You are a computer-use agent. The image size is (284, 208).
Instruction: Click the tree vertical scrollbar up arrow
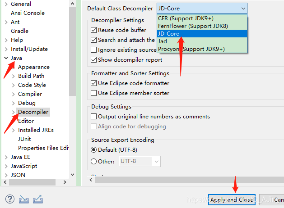tap(72, 4)
